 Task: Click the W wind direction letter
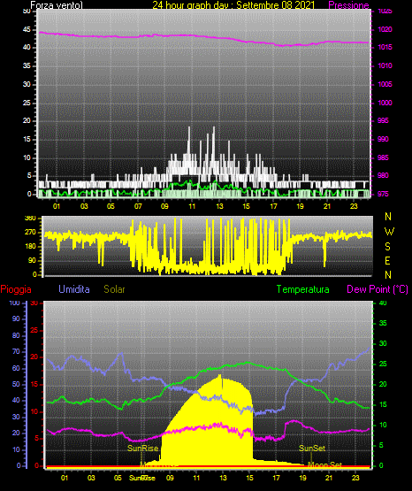389,232
